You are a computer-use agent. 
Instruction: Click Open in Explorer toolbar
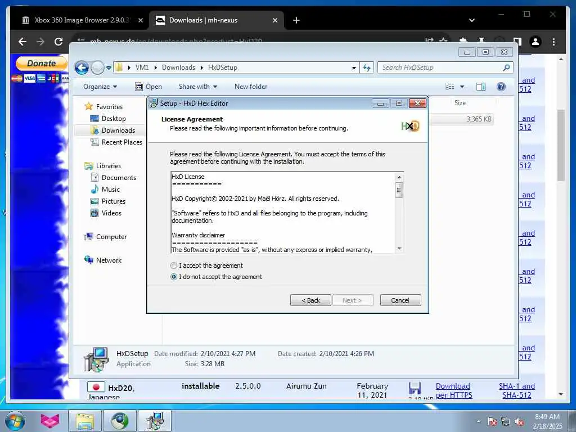pyautogui.click(x=148, y=87)
